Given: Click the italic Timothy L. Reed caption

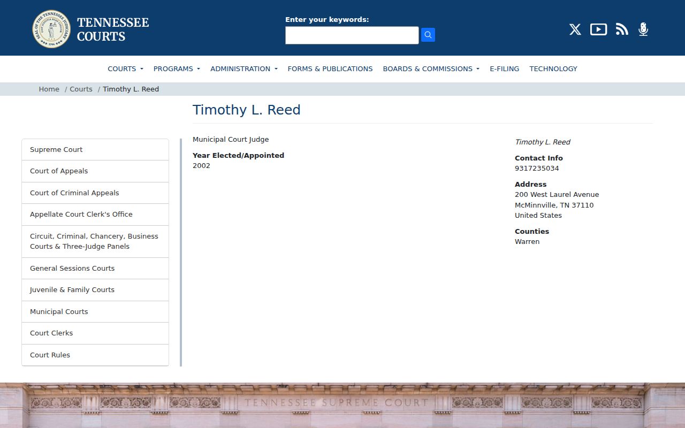Looking at the screenshot, I should (542, 142).
